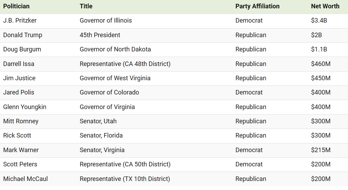Image resolution: width=348 pixels, height=190 pixels.
Task: Select the Mitt Romney name cell
Action: coord(21,121)
